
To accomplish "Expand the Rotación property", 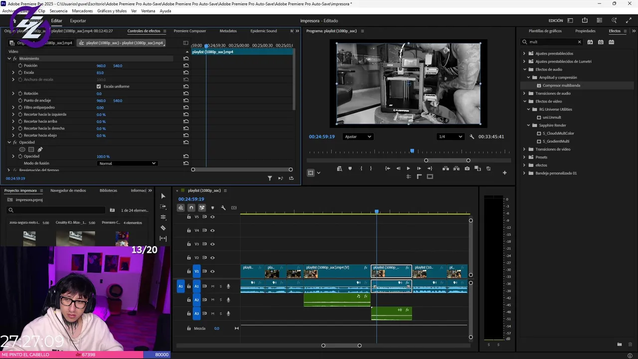I will [x=13, y=94].
